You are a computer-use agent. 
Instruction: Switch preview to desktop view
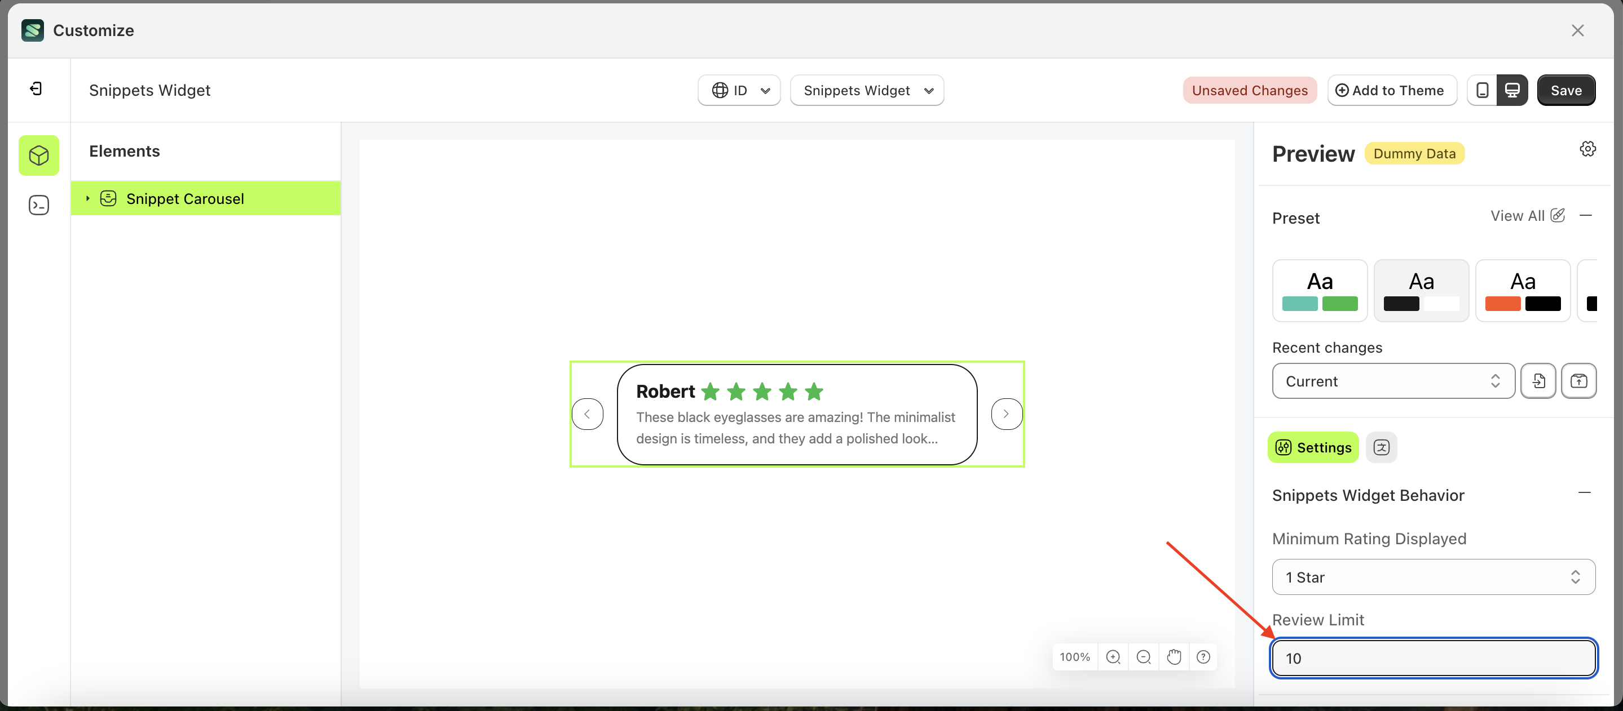point(1514,90)
